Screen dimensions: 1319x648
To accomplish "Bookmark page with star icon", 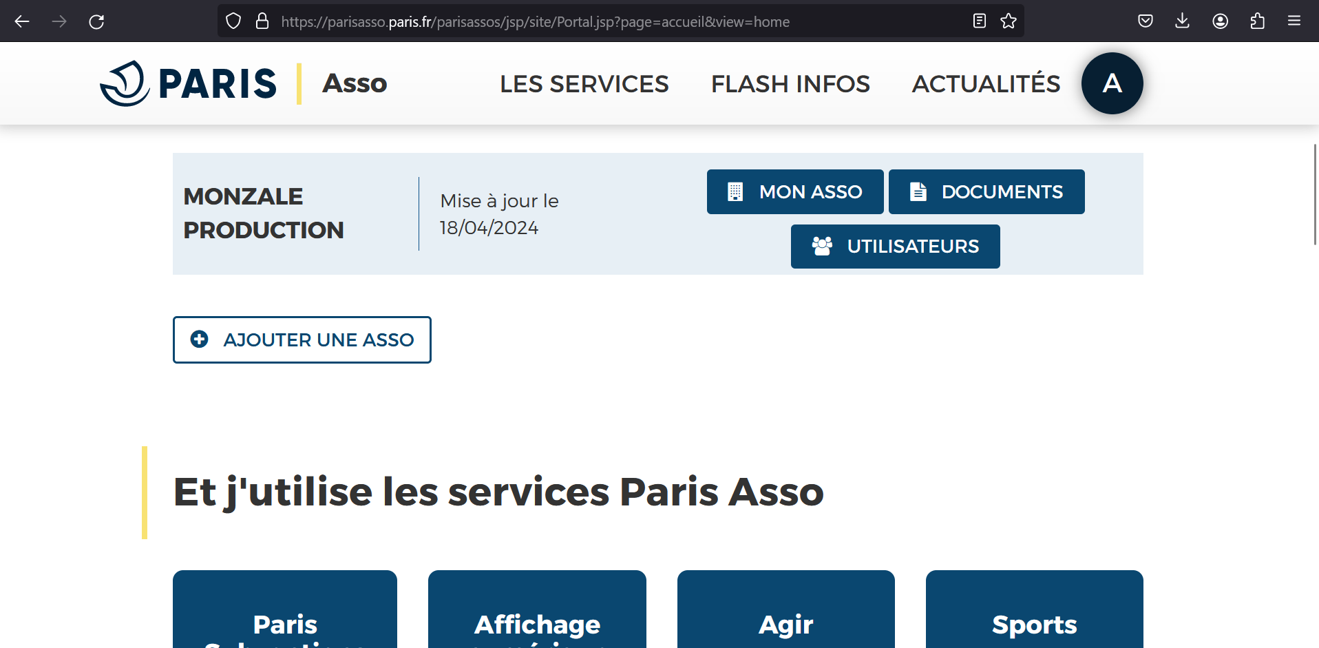I will click(x=1009, y=21).
